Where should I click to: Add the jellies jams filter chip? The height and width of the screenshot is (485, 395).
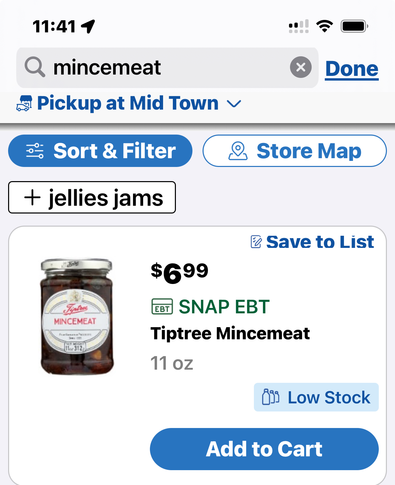(x=92, y=197)
